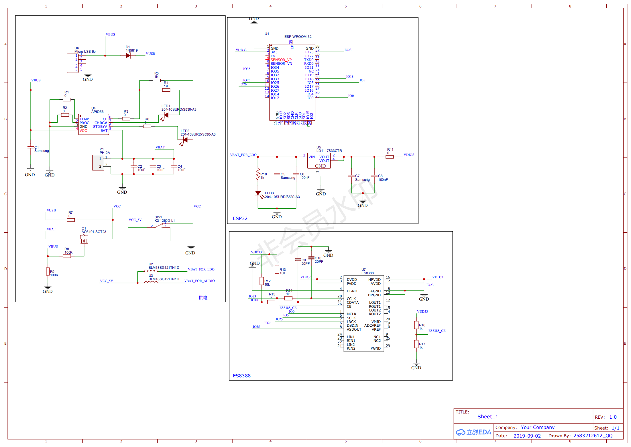Screen dimensions: 631x447
Task: Click the blue ES8388 section label
Action: (241, 376)
